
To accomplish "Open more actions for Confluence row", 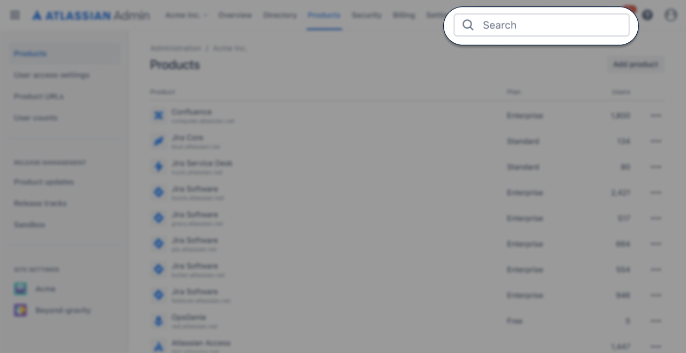I will pos(655,116).
